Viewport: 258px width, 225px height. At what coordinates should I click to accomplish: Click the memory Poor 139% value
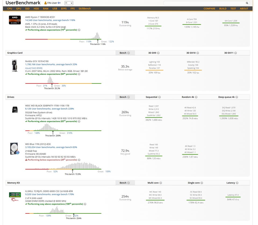pos(48,216)
